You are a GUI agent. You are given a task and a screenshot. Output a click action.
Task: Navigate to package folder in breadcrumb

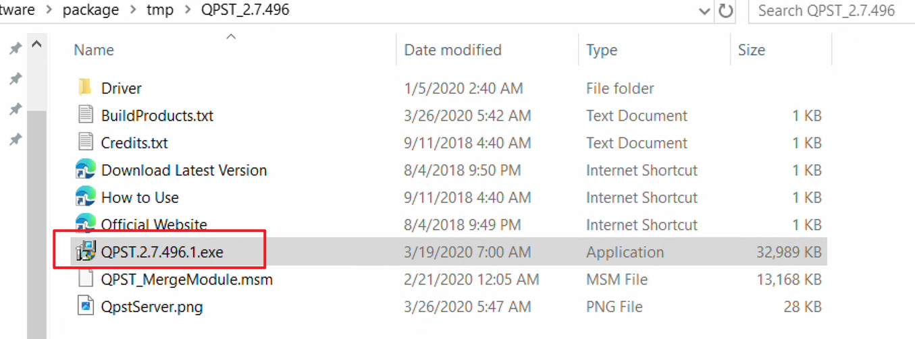coord(90,10)
